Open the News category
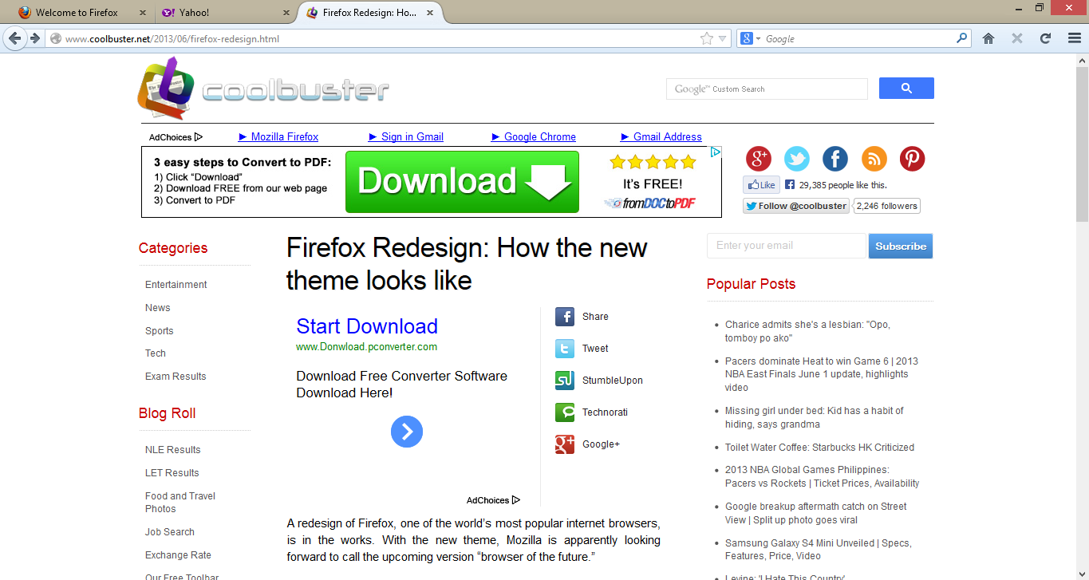Screen dimensions: 1089x580 point(157,308)
